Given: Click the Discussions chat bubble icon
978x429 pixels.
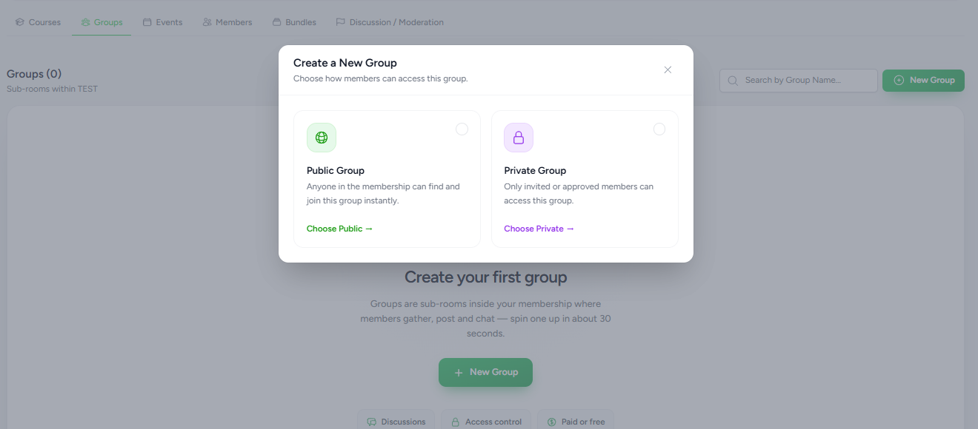Looking at the screenshot, I should point(371,422).
